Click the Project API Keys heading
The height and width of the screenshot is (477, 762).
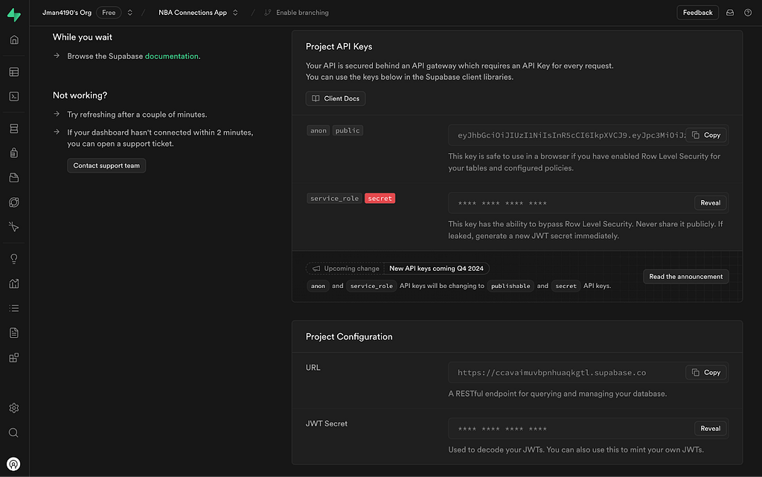pos(339,47)
